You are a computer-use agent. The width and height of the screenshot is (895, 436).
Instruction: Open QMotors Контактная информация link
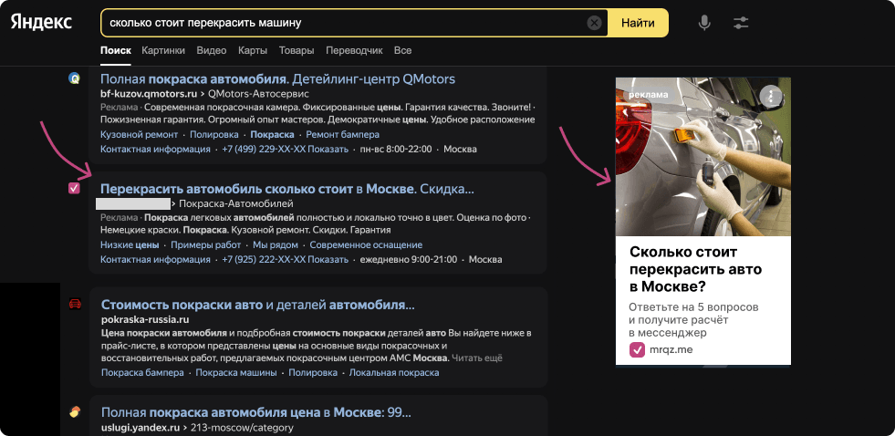(x=155, y=149)
